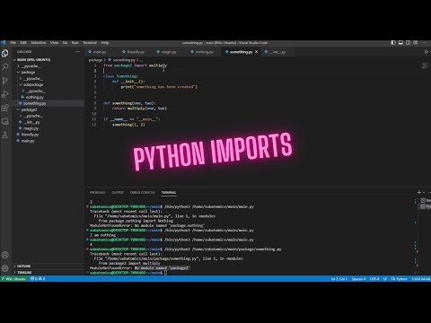431x323 pixels.
Task: Switch to the main.py editor tab
Action: 100,52
